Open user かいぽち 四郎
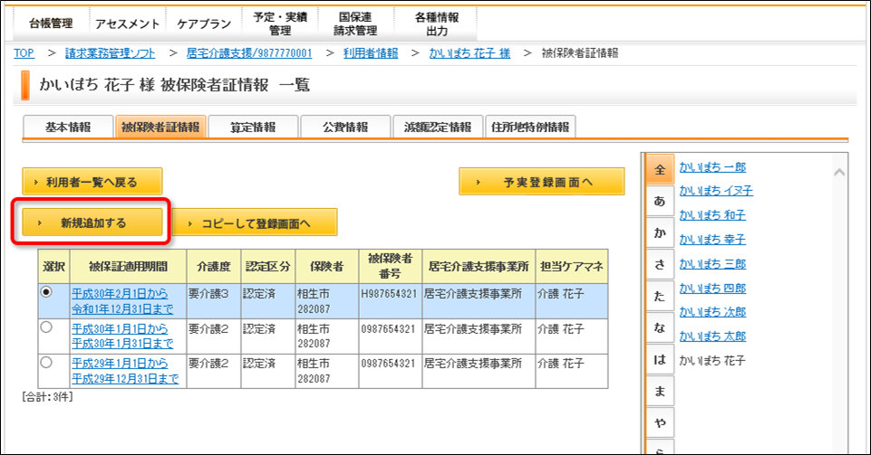The width and height of the screenshot is (871, 455). pyautogui.click(x=712, y=289)
